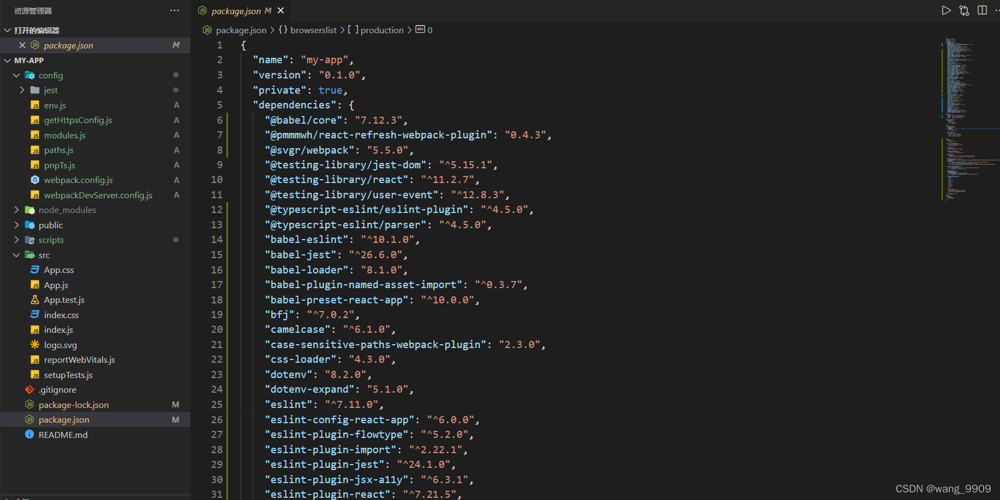Click the "dependencies" key text
Viewport: 1000px width, 500px height.
(295, 105)
